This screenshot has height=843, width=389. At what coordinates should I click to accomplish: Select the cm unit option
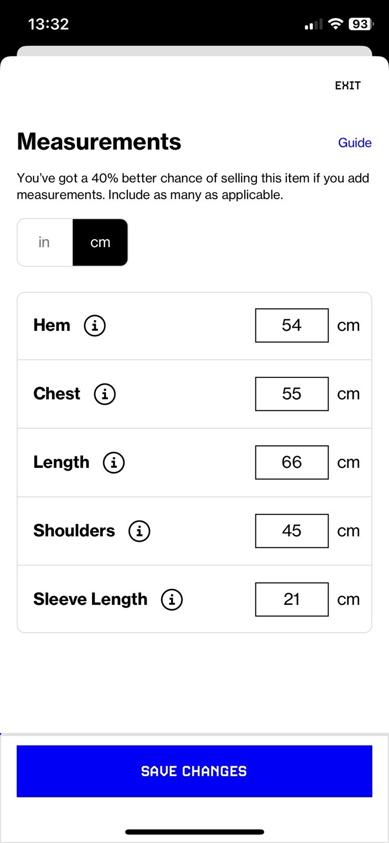[x=100, y=242]
